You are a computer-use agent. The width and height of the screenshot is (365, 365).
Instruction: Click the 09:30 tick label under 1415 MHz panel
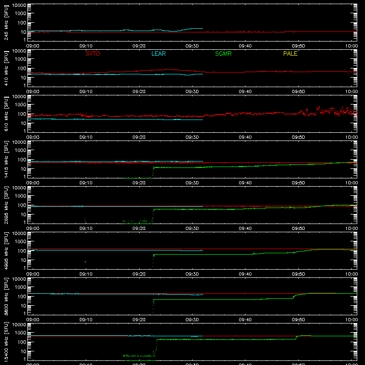192,183
